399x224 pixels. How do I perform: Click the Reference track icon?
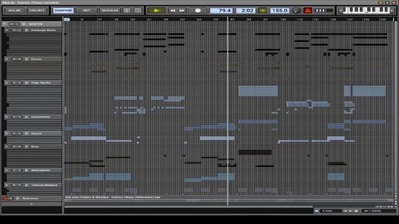[17, 198]
